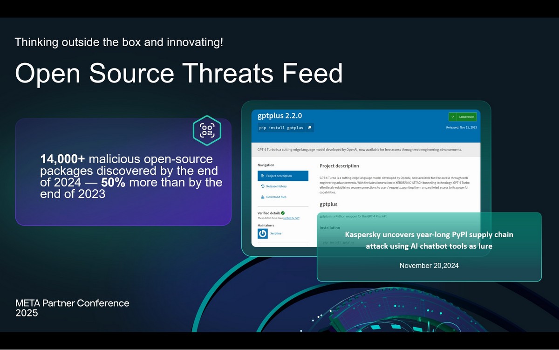559x350 pixels.
Task: Select the Project description navigation tab
Action: tap(283, 176)
